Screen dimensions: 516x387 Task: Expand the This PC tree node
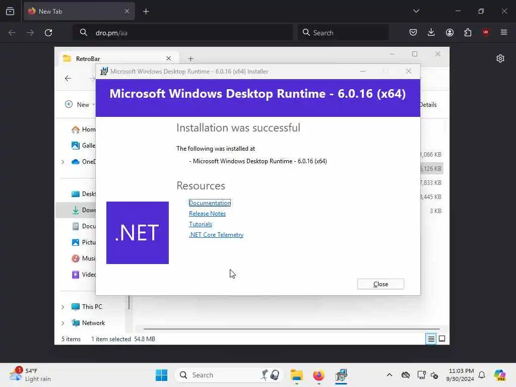62,307
